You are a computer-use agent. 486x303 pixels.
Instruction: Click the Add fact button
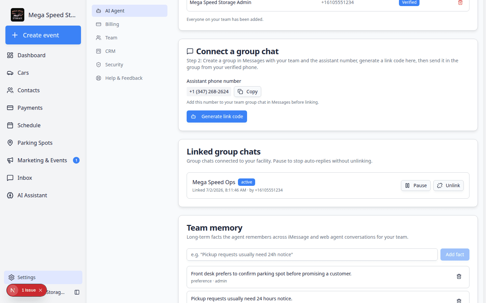455,255
